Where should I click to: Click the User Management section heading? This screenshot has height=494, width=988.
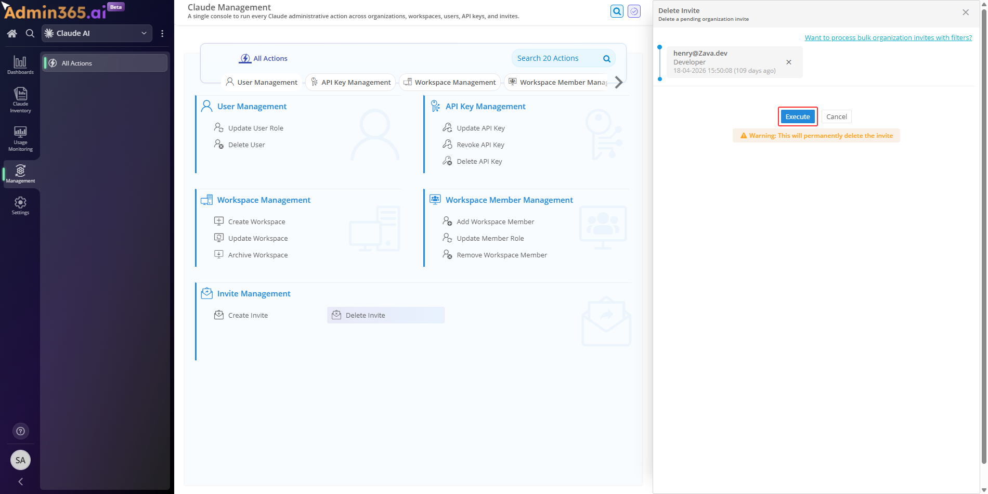(x=252, y=106)
